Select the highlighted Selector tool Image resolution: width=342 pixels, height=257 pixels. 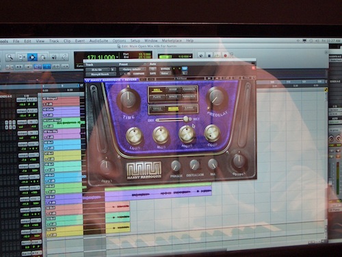[32, 57]
